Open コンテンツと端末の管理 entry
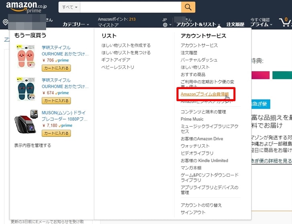This screenshot has height=224, width=292. (x=203, y=112)
